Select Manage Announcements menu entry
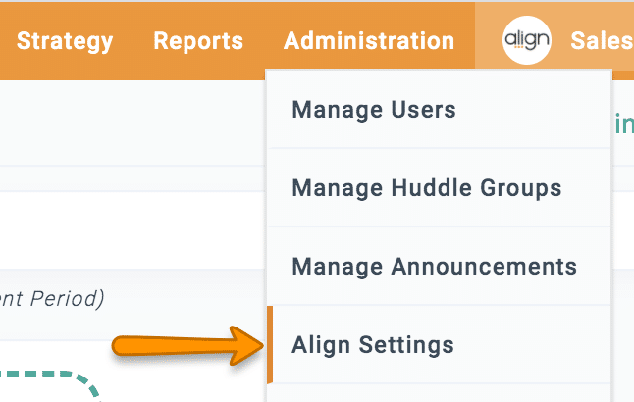 (434, 266)
